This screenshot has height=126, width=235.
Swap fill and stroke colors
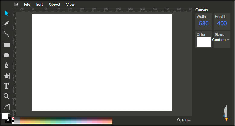pyautogui.click(x=9, y=114)
